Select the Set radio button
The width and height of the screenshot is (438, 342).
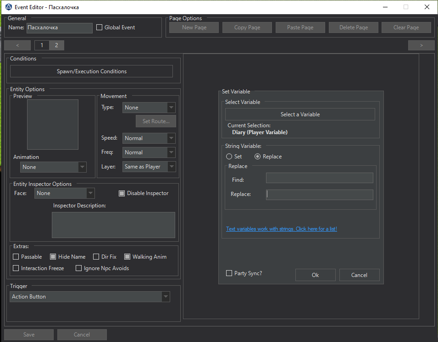[x=229, y=157]
